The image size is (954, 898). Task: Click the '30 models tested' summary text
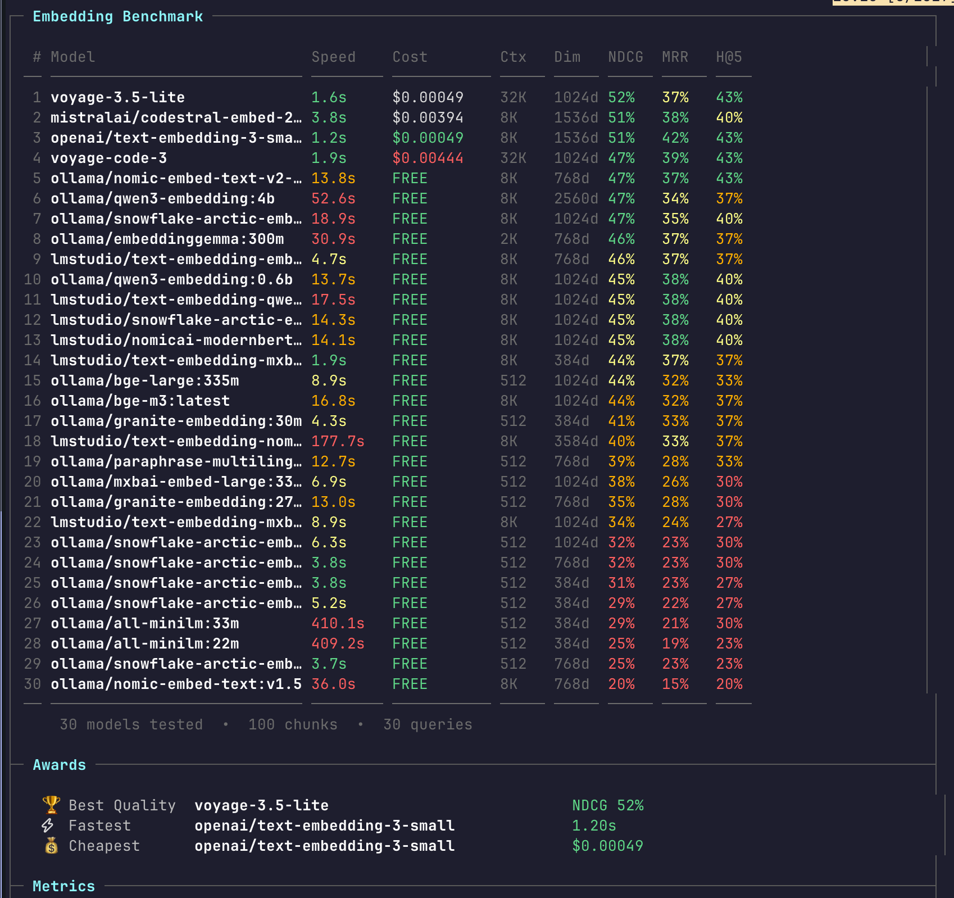(131, 724)
